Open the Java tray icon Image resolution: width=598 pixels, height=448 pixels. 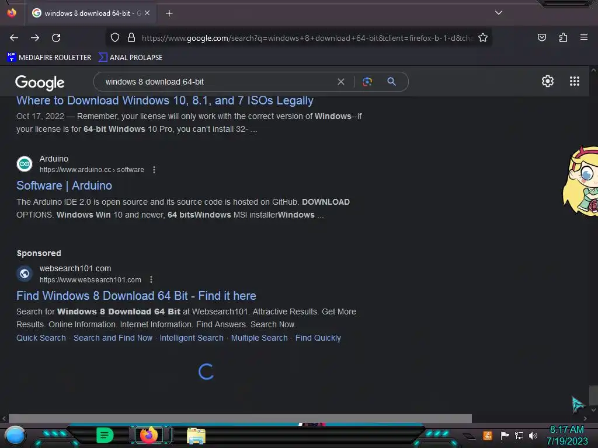(x=488, y=435)
